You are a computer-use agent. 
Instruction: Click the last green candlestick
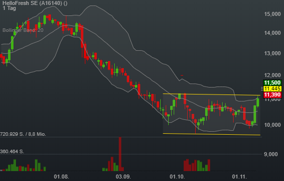tap(258, 102)
